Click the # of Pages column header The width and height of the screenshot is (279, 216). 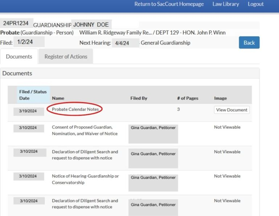187,98
